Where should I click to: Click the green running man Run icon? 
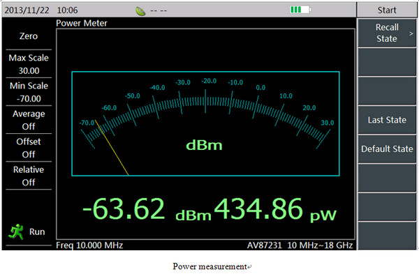[16, 231]
